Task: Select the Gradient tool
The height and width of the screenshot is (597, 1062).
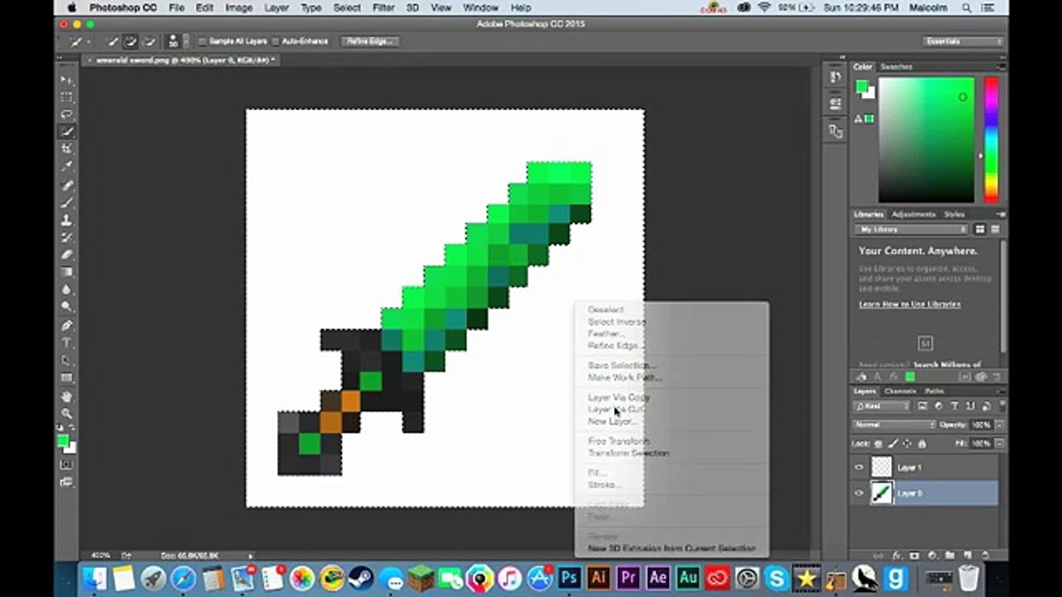Action: coord(67,273)
